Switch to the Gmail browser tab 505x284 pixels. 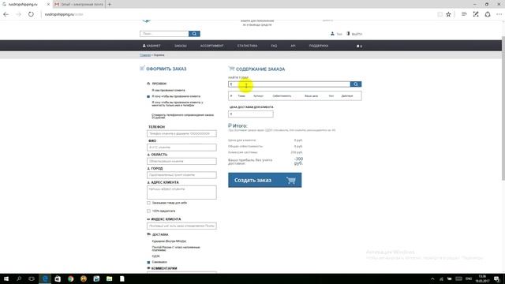pos(79,5)
